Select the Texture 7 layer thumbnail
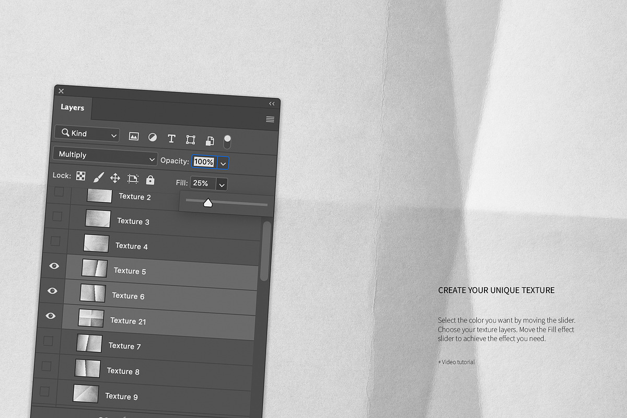Viewport: 627px width, 418px height. point(89,343)
